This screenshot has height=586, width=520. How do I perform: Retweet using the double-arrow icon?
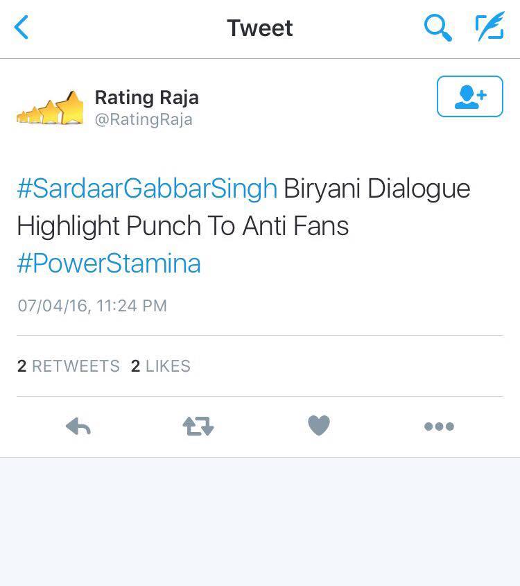(x=198, y=426)
